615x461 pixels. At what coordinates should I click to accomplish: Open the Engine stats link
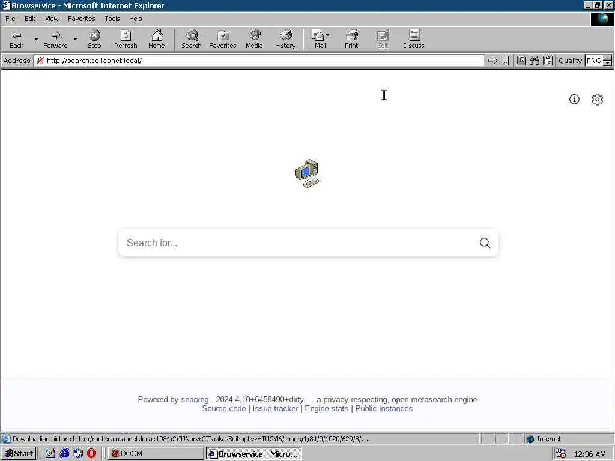tap(326, 408)
